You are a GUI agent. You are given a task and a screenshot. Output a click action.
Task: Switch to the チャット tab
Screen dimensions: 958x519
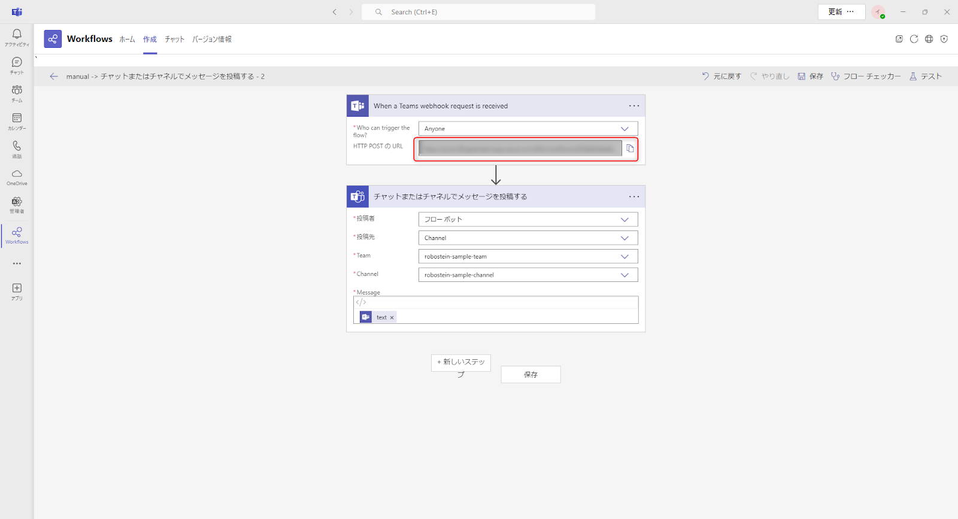[174, 40]
